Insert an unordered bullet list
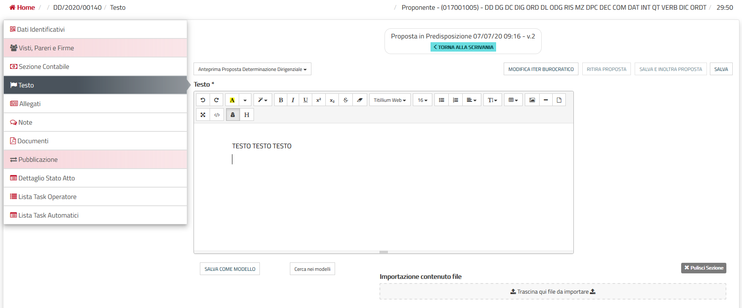The image size is (742, 308). point(442,100)
